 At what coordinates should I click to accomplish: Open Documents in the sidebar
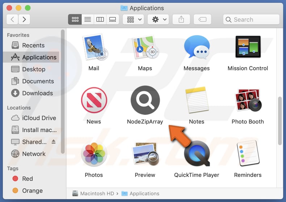click(31, 81)
